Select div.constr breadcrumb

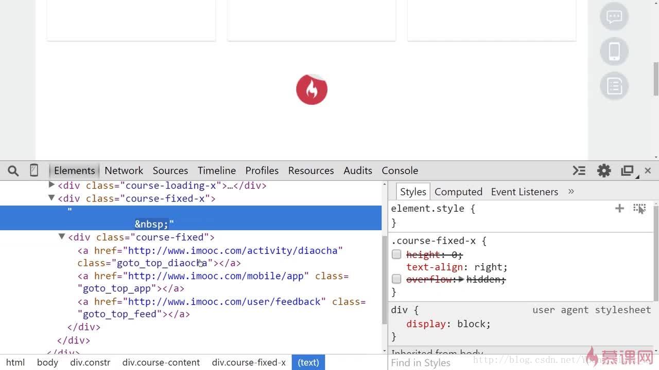[x=90, y=362]
